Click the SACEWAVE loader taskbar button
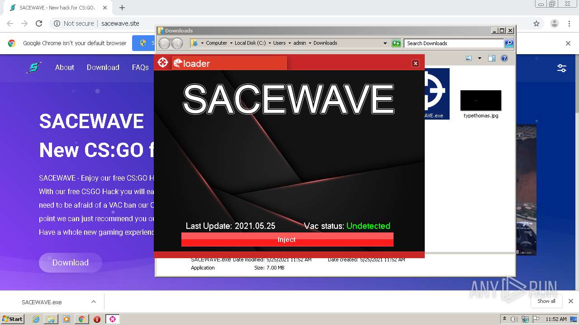 [x=113, y=319]
